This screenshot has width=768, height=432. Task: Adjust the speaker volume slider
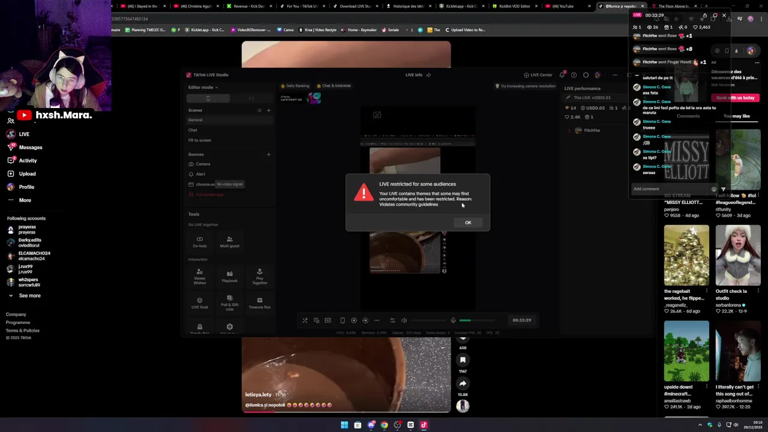coord(428,320)
